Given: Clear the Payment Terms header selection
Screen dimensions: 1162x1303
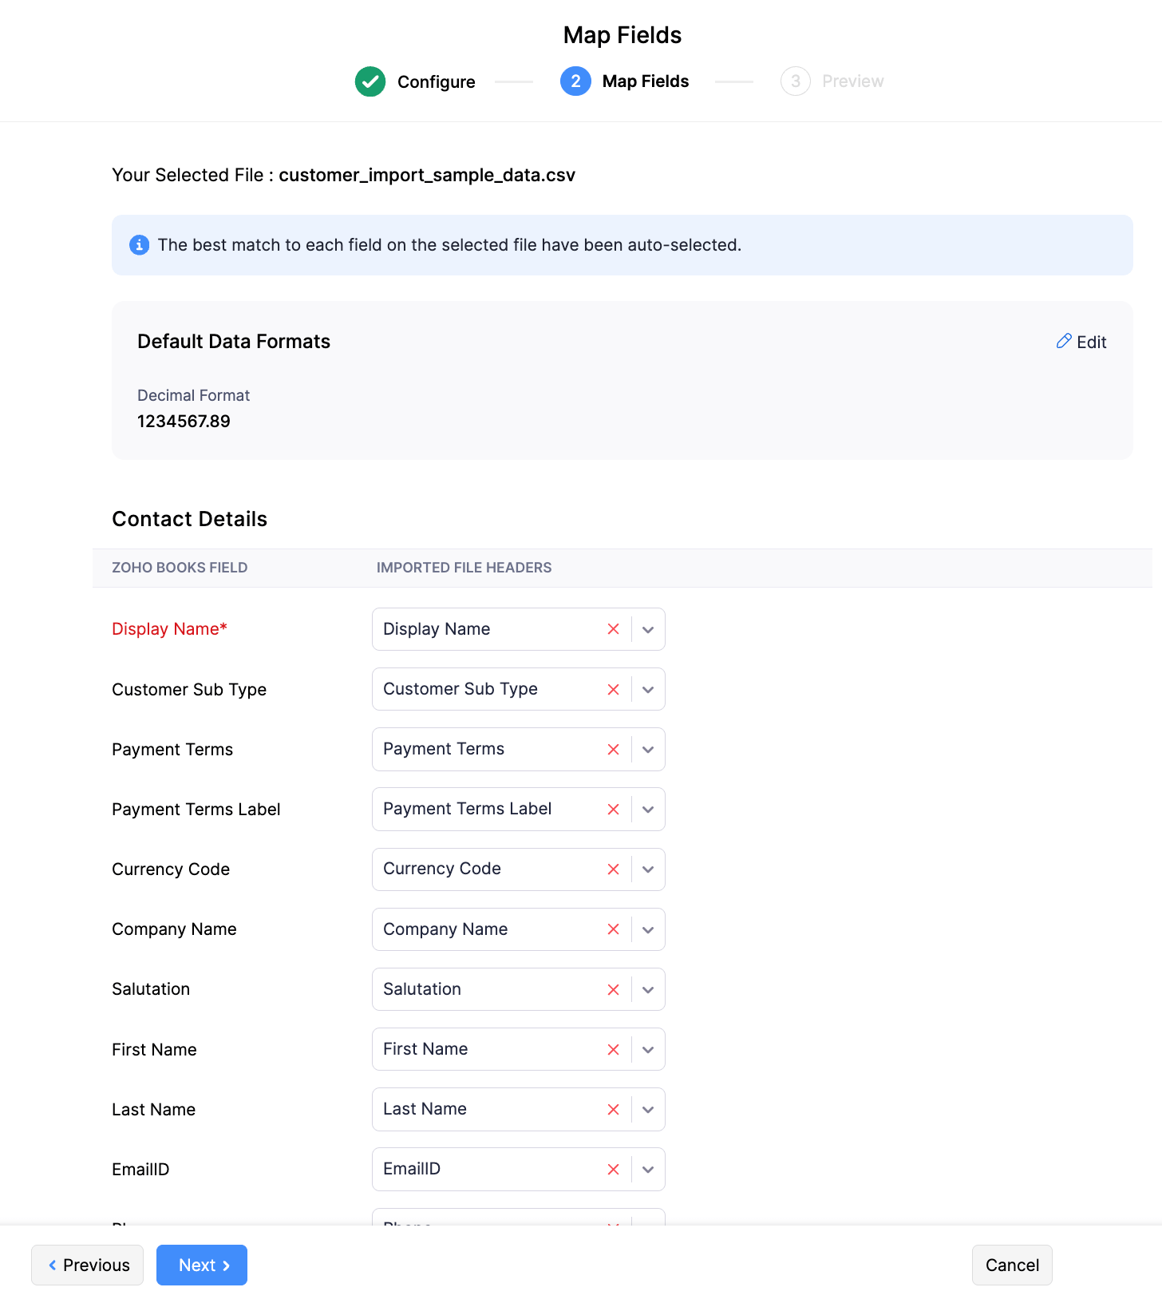Looking at the screenshot, I should (x=613, y=750).
